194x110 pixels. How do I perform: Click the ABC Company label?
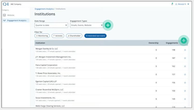tap(16, 4)
